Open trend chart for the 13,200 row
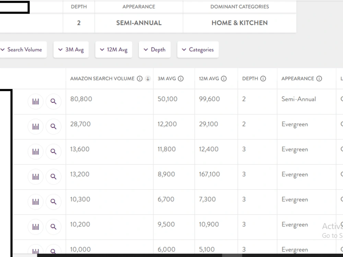This screenshot has height=257, width=343. tap(35, 176)
